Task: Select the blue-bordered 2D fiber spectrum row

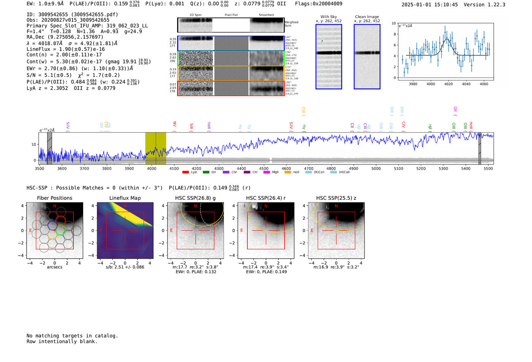Action: pyautogui.click(x=231, y=43)
